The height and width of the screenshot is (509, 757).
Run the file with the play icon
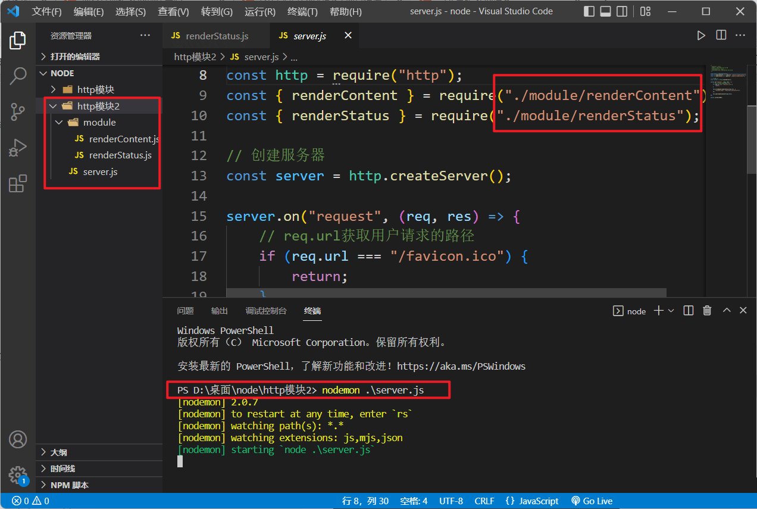click(701, 36)
